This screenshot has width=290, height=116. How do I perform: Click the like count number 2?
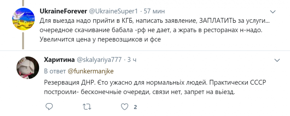(135, 107)
